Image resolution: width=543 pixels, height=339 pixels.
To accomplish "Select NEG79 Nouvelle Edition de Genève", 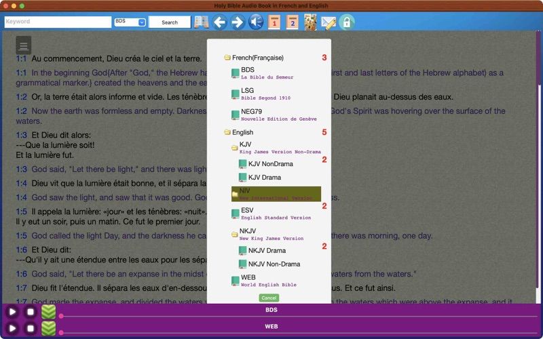I will click(279, 115).
